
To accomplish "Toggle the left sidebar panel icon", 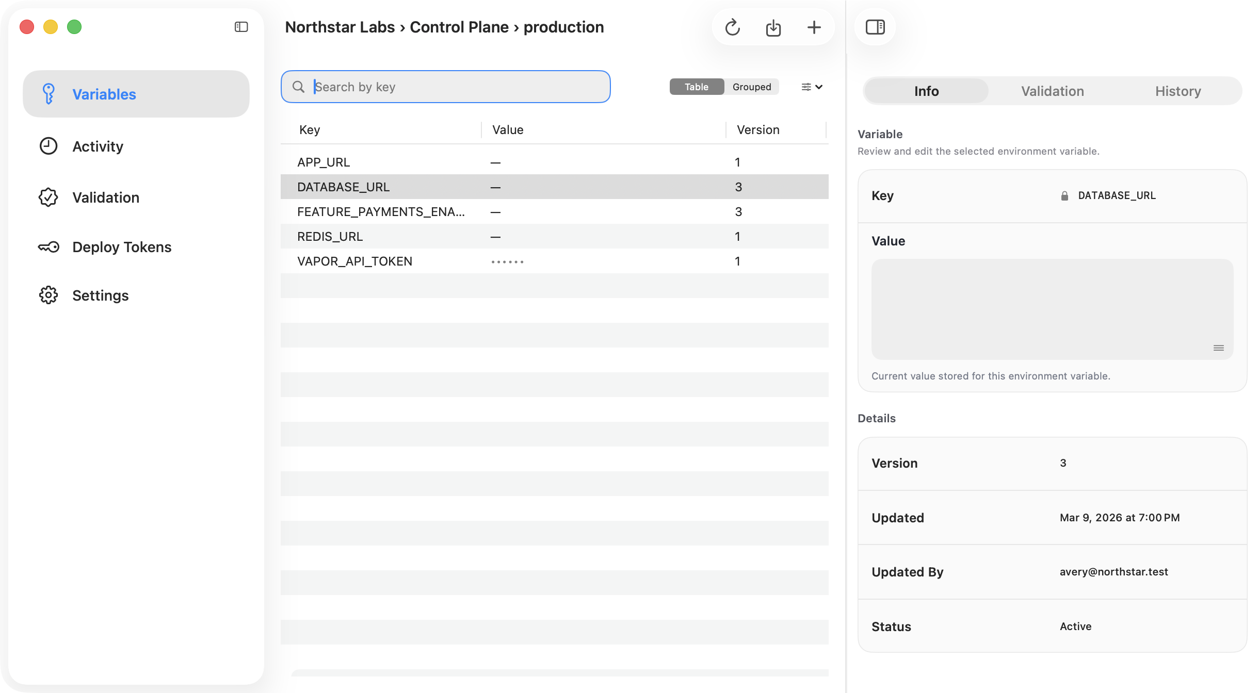I will click(x=241, y=27).
